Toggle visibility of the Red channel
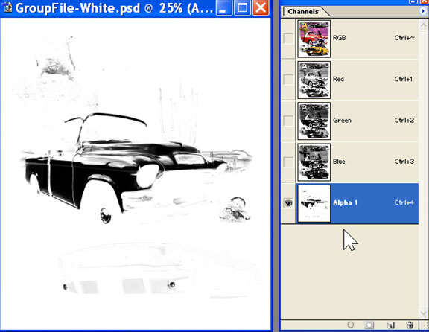The width and height of the screenshot is (429, 332). coord(288,80)
